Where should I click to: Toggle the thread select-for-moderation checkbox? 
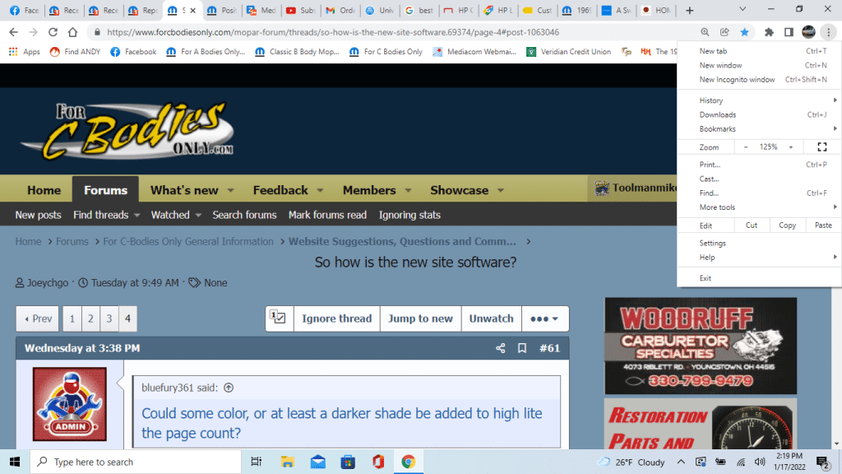(x=278, y=318)
